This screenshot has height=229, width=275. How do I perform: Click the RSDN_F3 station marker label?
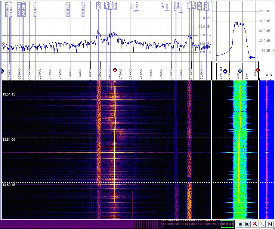[x=68, y=8]
